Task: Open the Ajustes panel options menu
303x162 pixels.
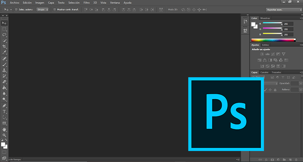Action: (x=301, y=45)
